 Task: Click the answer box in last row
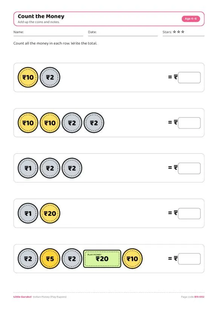(189, 259)
